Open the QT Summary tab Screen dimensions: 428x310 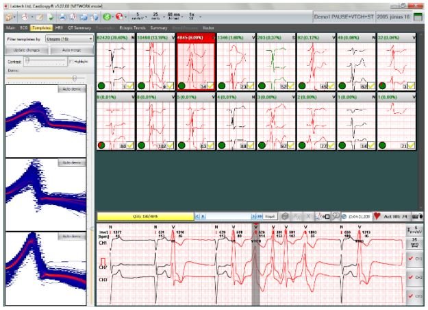(81, 27)
